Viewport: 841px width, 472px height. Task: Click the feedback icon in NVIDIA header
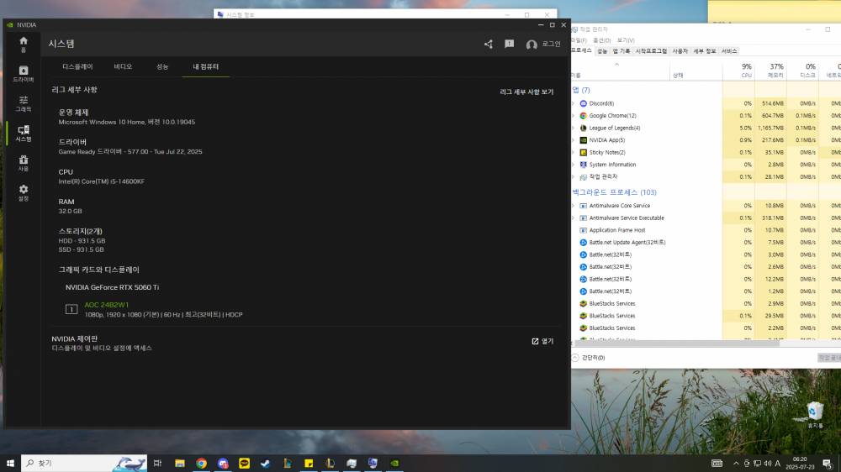(509, 44)
